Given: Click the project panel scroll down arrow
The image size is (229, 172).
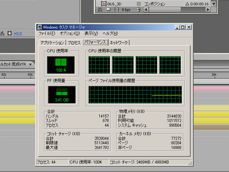Looking at the screenshot, I should [214, 4].
